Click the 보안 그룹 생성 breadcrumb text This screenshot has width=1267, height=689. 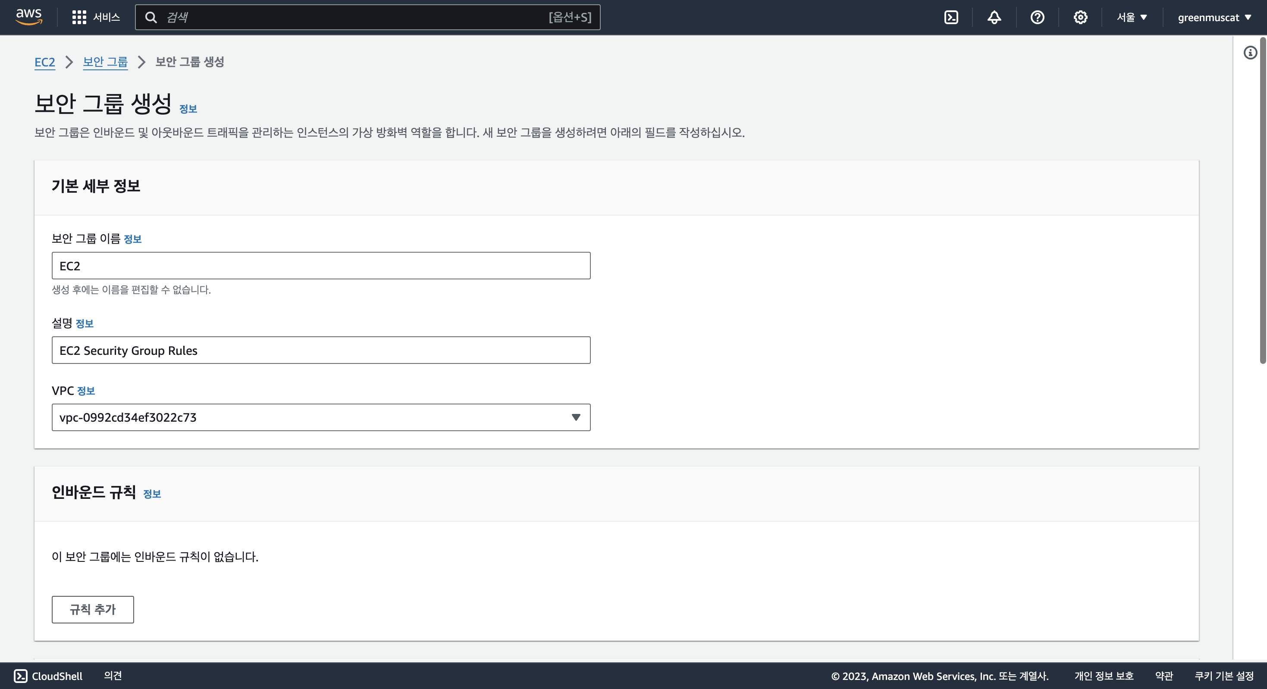[x=190, y=62]
